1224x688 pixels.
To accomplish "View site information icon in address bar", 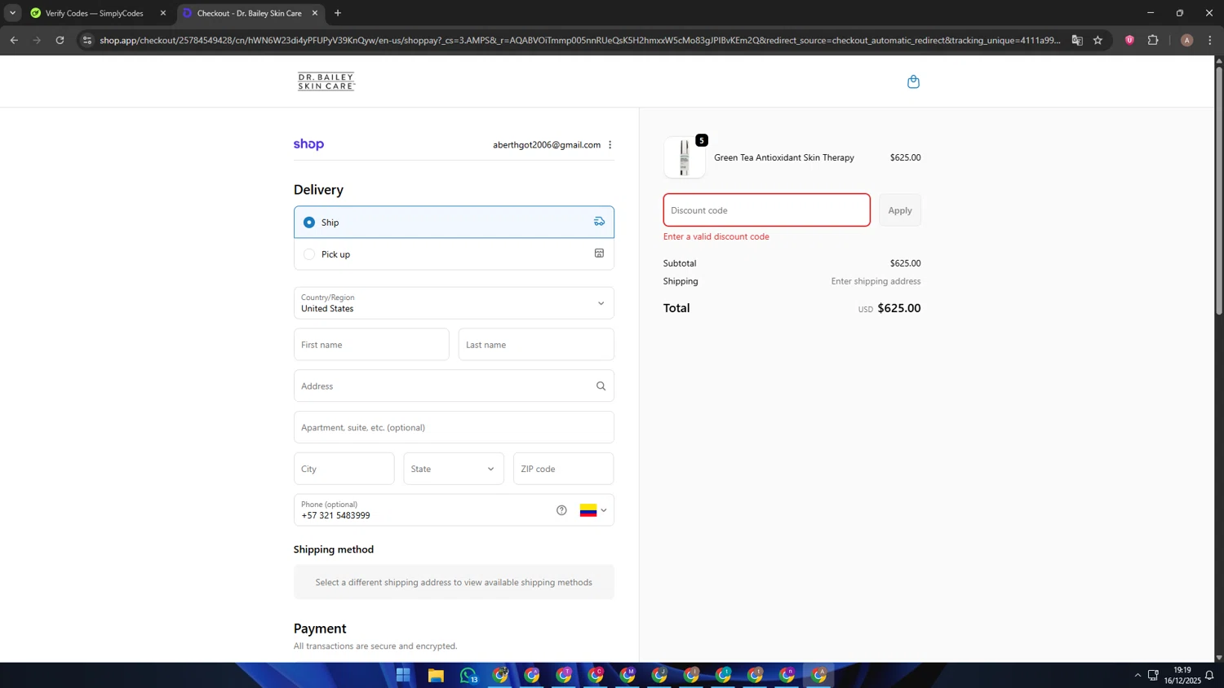I will [87, 40].
